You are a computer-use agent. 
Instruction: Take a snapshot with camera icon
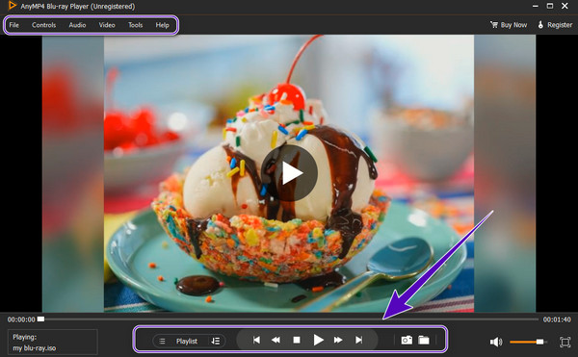coord(407,340)
